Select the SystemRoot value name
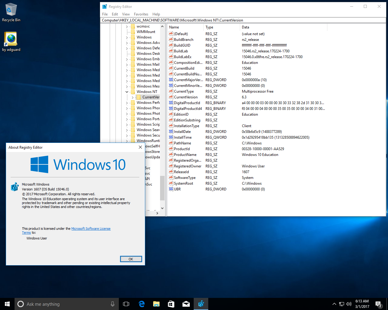 pos(183,183)
